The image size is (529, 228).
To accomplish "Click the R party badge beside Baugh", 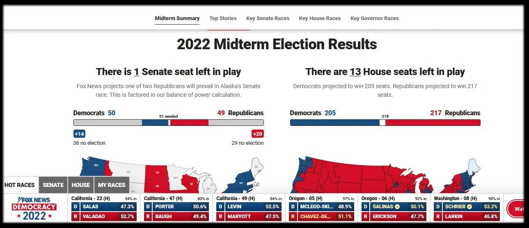I will [148, 216].
